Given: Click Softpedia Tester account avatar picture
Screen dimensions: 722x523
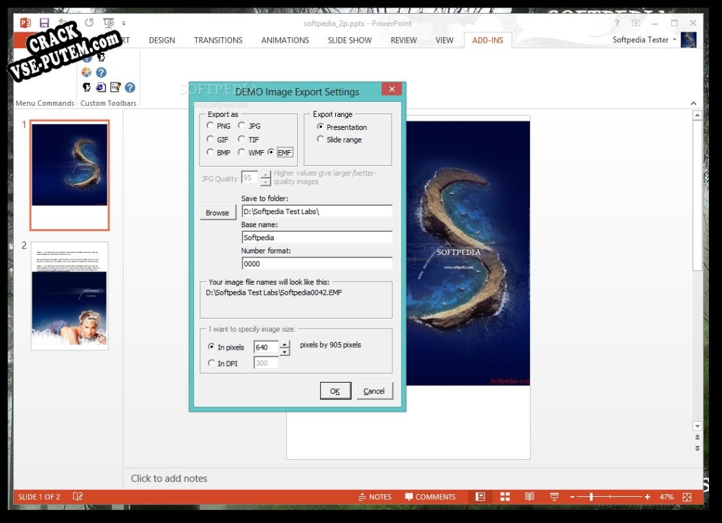Looking at the screenshot, I should pos(688,40).
